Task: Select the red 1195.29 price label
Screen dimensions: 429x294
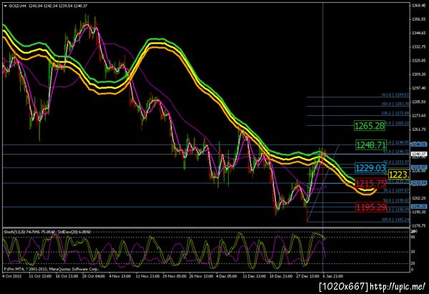Action: pyautogui.click(x=371, y=207)
